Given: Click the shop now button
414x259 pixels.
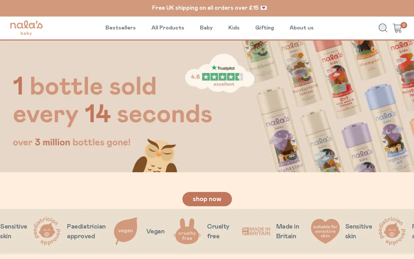Looking at the screenshot, I should (207, 199).
